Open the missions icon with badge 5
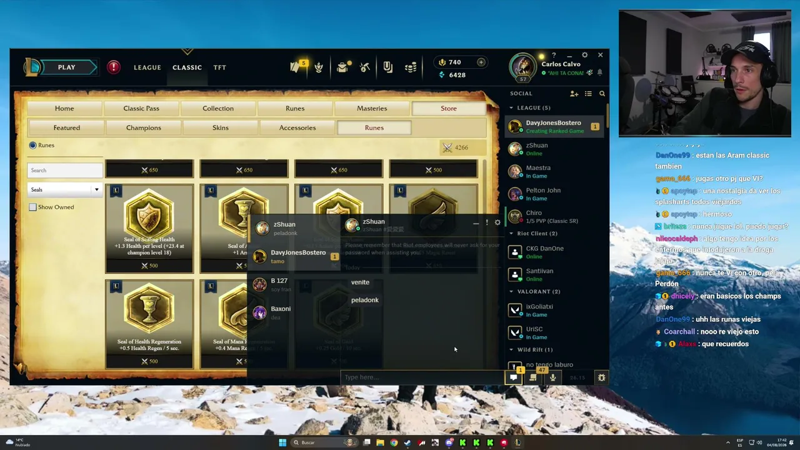Image resolution: width=800 pixels, height=450 pixels. (296, 67)
